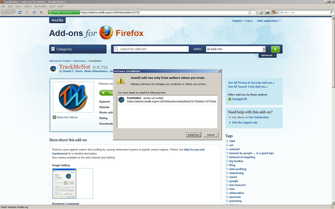Screen dimensions: 335x209
Task: Click Mozilla Corporation site identity badge
Action: (64, 12)
